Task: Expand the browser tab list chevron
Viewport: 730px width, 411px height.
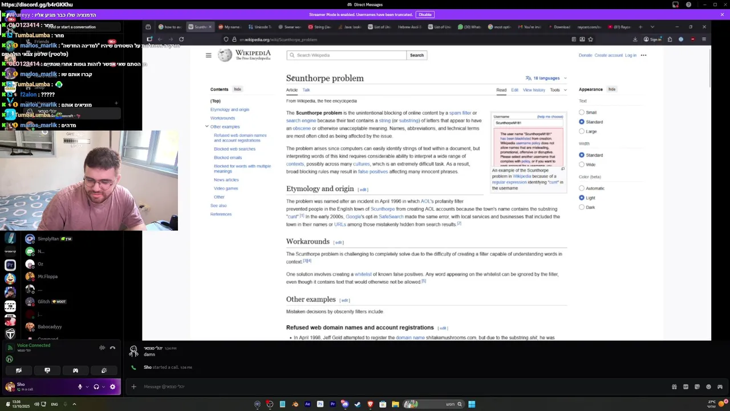Action: pyautogui.click(x=651, y=27)
